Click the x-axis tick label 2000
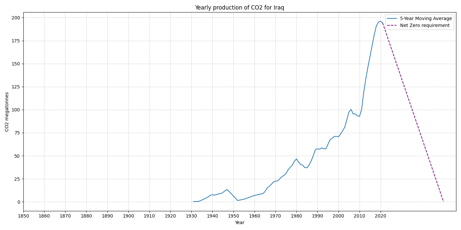 339,216
